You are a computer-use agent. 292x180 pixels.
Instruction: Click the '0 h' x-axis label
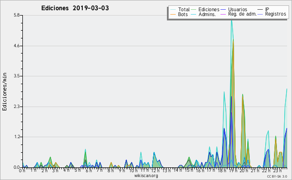pyautogui.click(x=22, y=171)
